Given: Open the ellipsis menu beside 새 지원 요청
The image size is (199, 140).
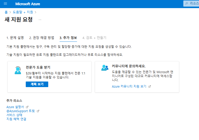Looking at the screenshot, I should (x=40, y=20).
